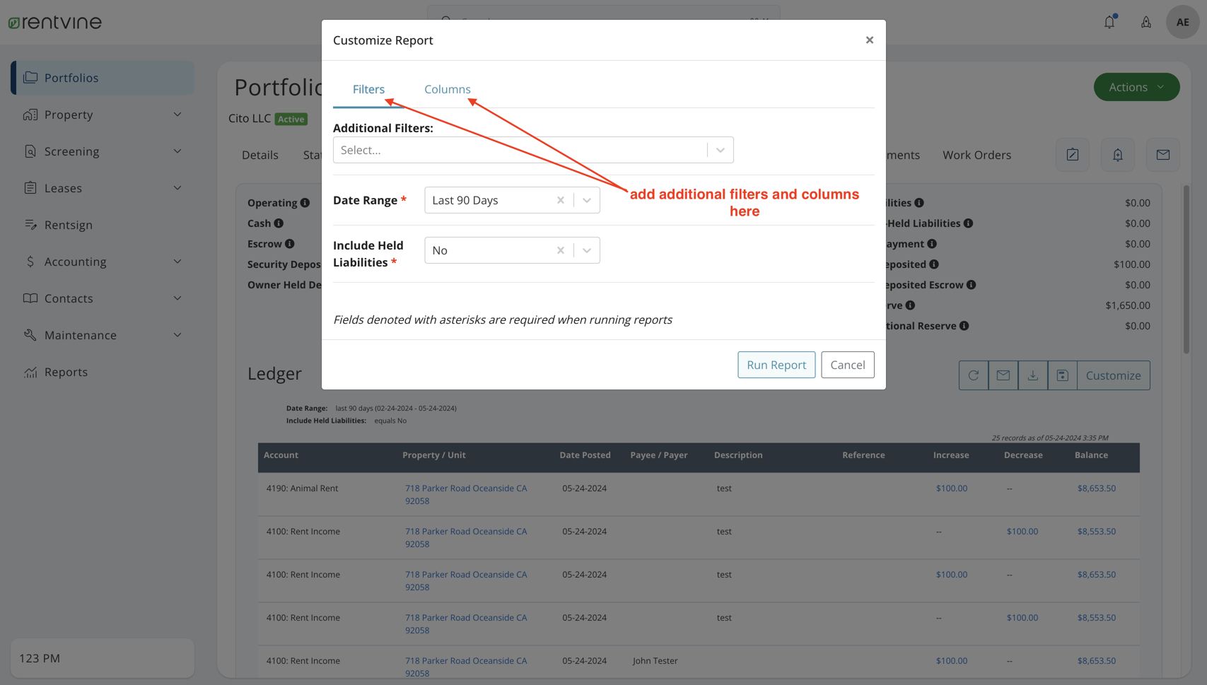Open the alerts icon beside the notification bell
Image resolution: width=1207 pixels, height=685 pixels.
(1146, 22)
